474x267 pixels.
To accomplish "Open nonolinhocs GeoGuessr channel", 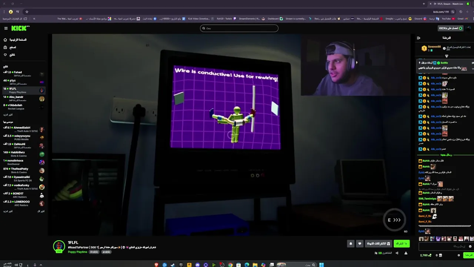I will tap(24, 162).
